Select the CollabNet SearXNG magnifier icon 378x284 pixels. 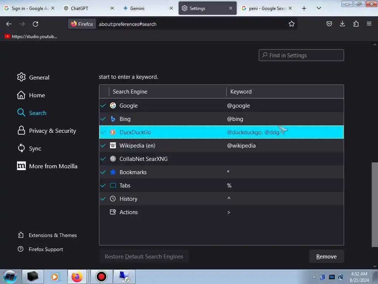(113, 159)
